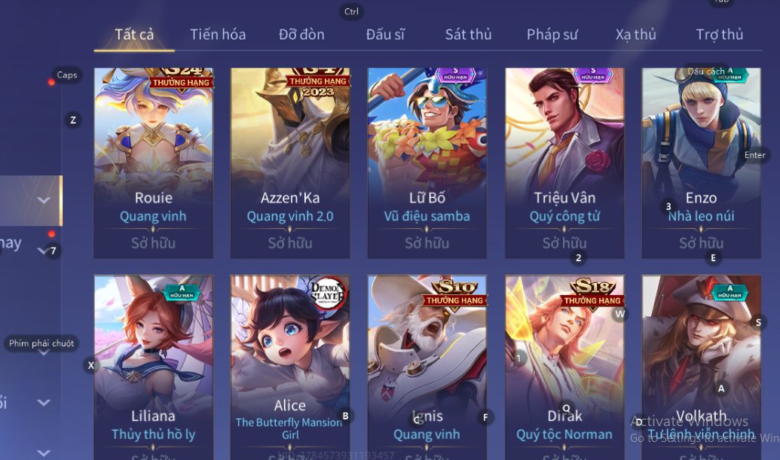
Task: Click the S10 Thưởng Hạng badge on Ignis
Action: point(454,293)
